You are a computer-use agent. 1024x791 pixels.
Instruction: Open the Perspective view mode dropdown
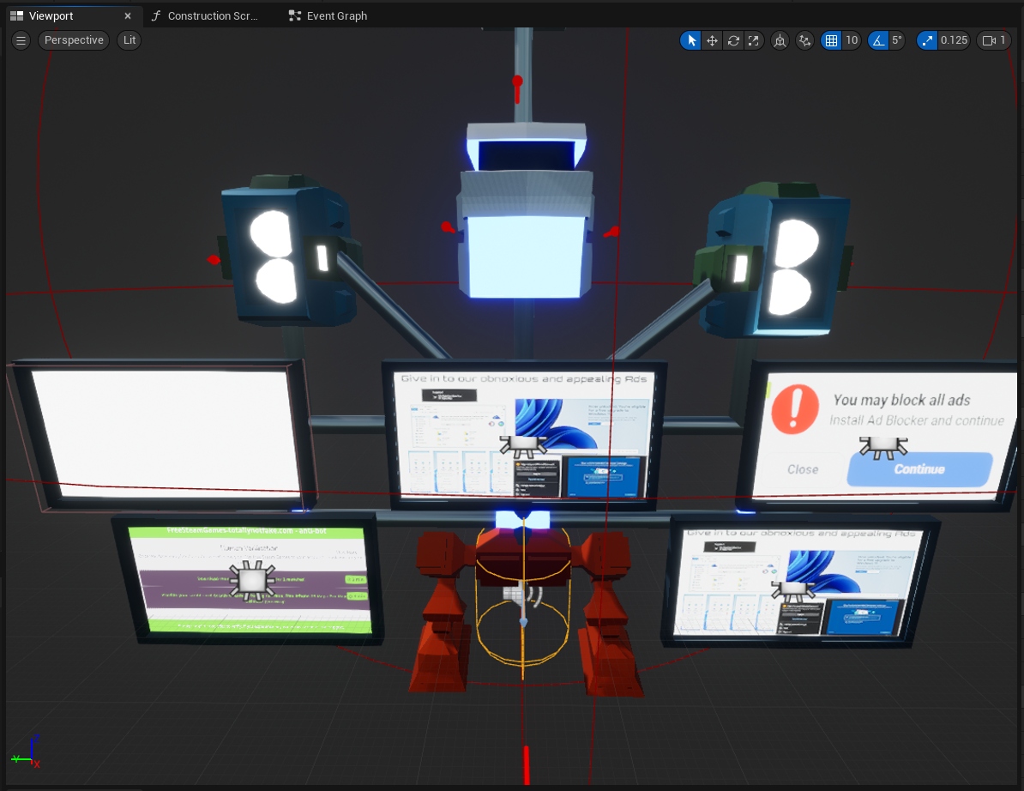(x=74, y=40)
